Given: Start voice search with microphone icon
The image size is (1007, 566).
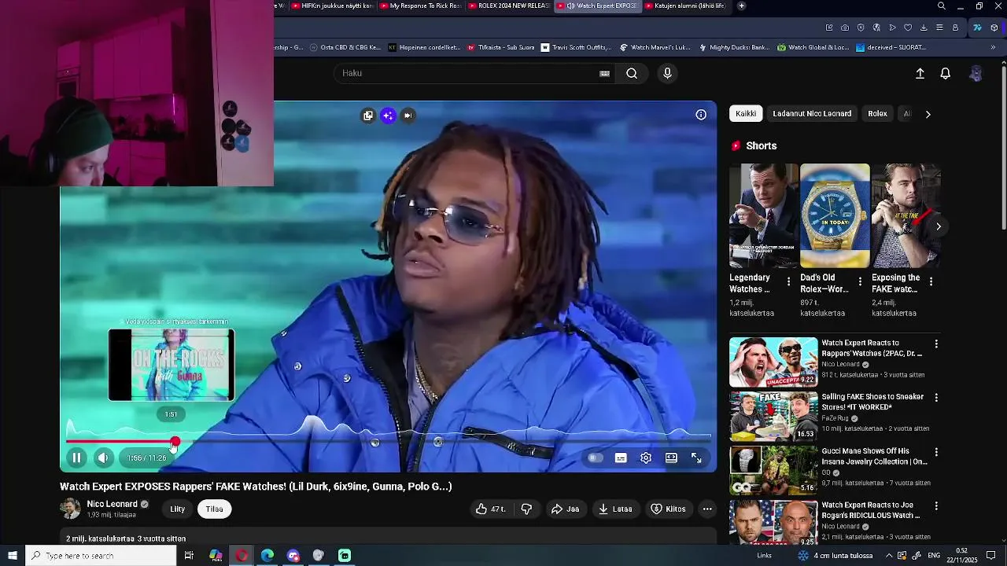Looking at the screenshot, I should coord(667,73).
